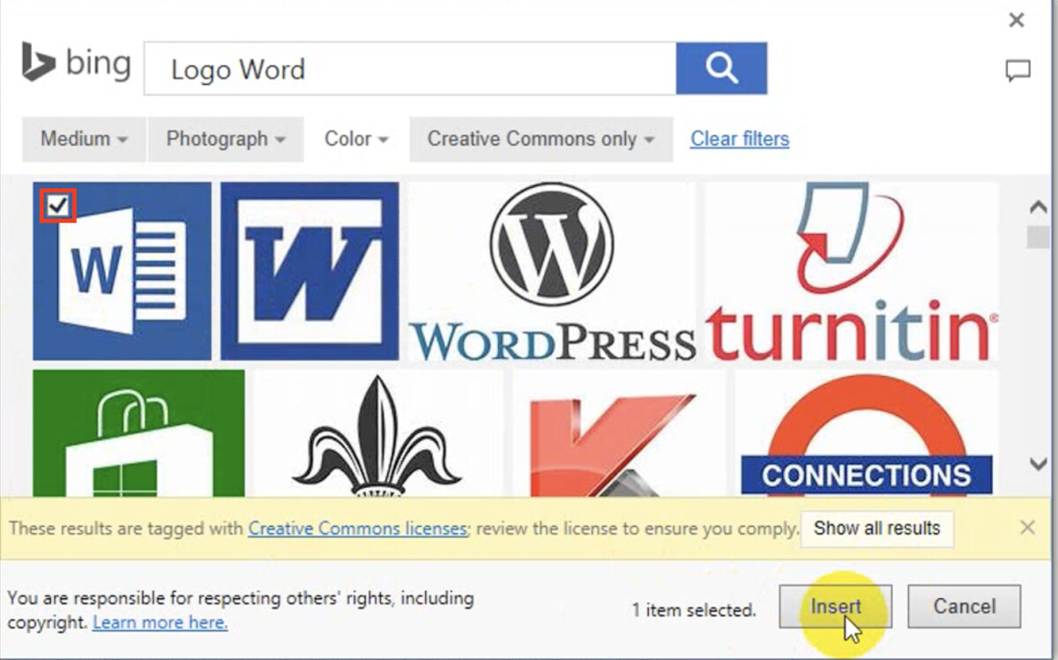This screenshot has width=1058, height=660.
Task: Select the red K logo thumbnail
Action: pos(619,432)
